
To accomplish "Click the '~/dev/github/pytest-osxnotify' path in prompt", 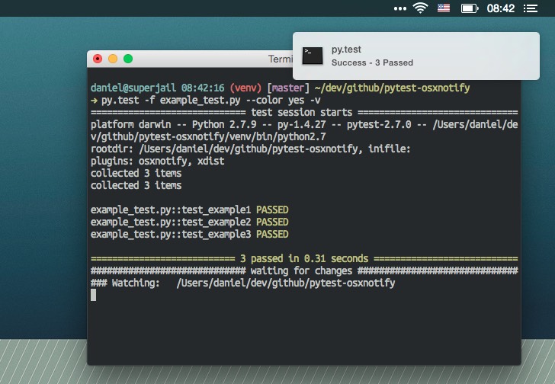I will [x=392, y=88].
